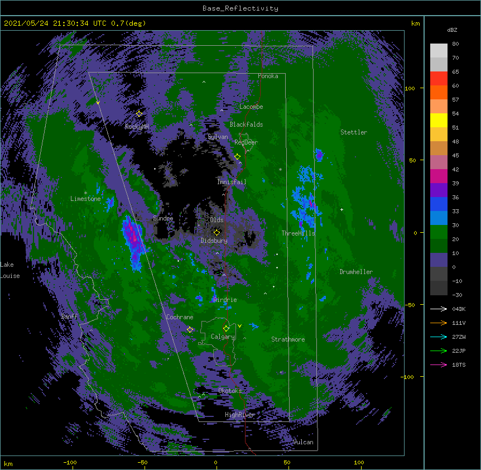Image resolution: width=481 pixels, height=470 pixels.
Task: Select the magenta 18TS arrow in the legend
Action: coord(439,365)
